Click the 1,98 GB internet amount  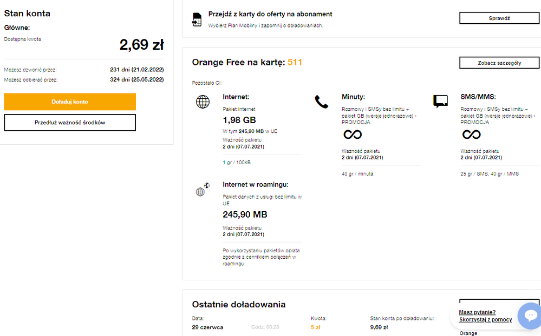[x=239, y=120]
